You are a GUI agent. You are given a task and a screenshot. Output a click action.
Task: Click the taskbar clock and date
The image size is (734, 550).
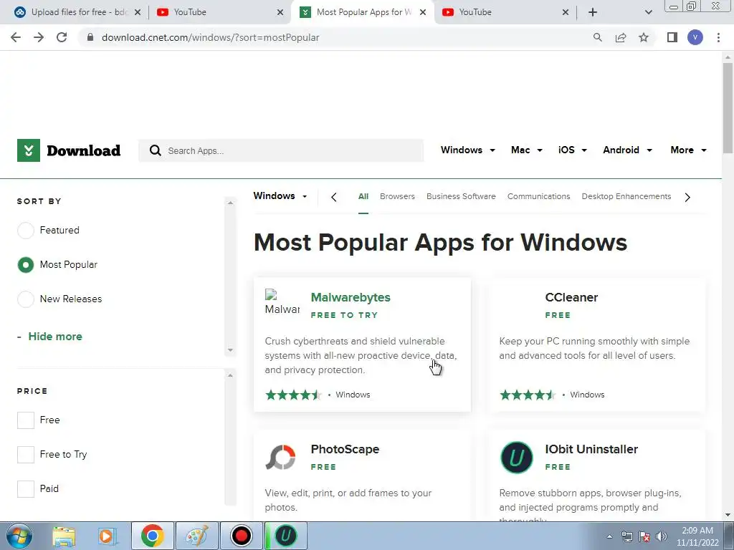[697, 536]
